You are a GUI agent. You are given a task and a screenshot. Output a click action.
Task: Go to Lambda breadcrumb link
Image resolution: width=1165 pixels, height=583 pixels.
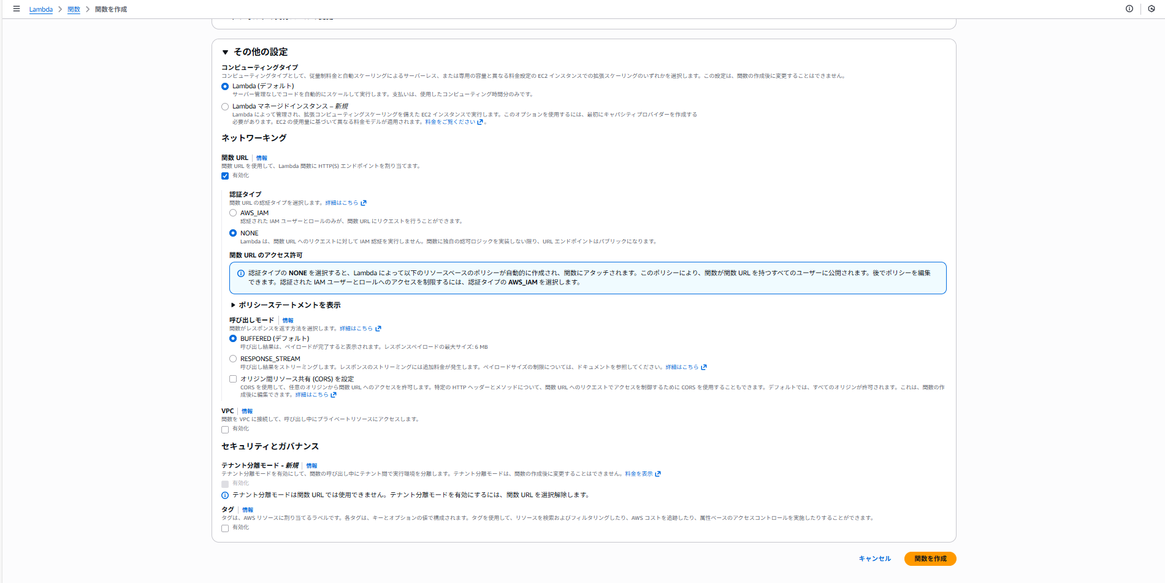[41, 9]
